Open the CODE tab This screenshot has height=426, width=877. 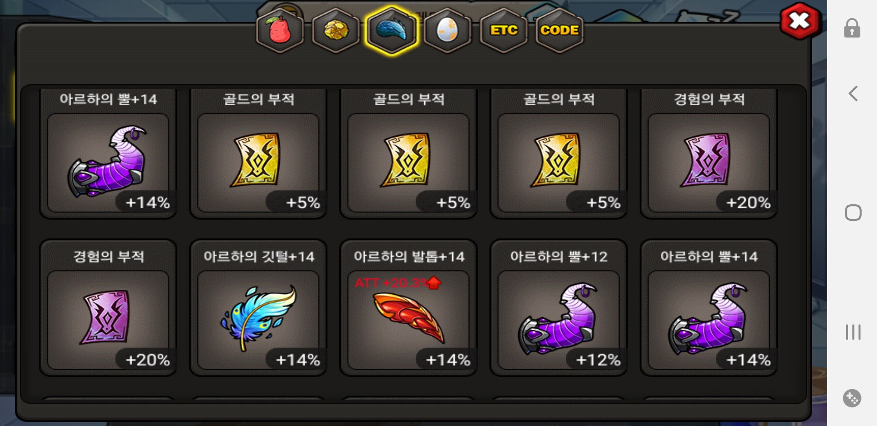click(x=559, y=30)
